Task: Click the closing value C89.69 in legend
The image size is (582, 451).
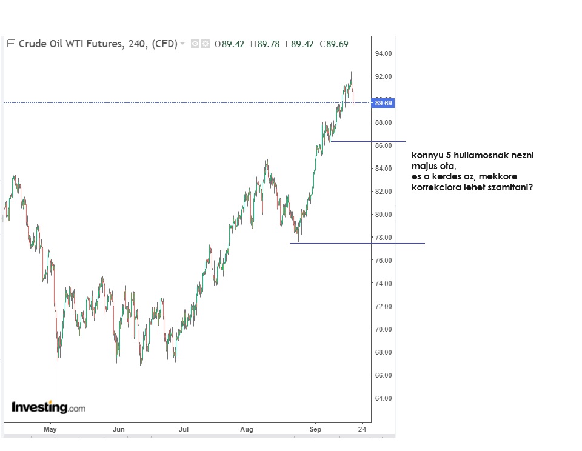Action: pyautogui.click(x=334, y=44)
